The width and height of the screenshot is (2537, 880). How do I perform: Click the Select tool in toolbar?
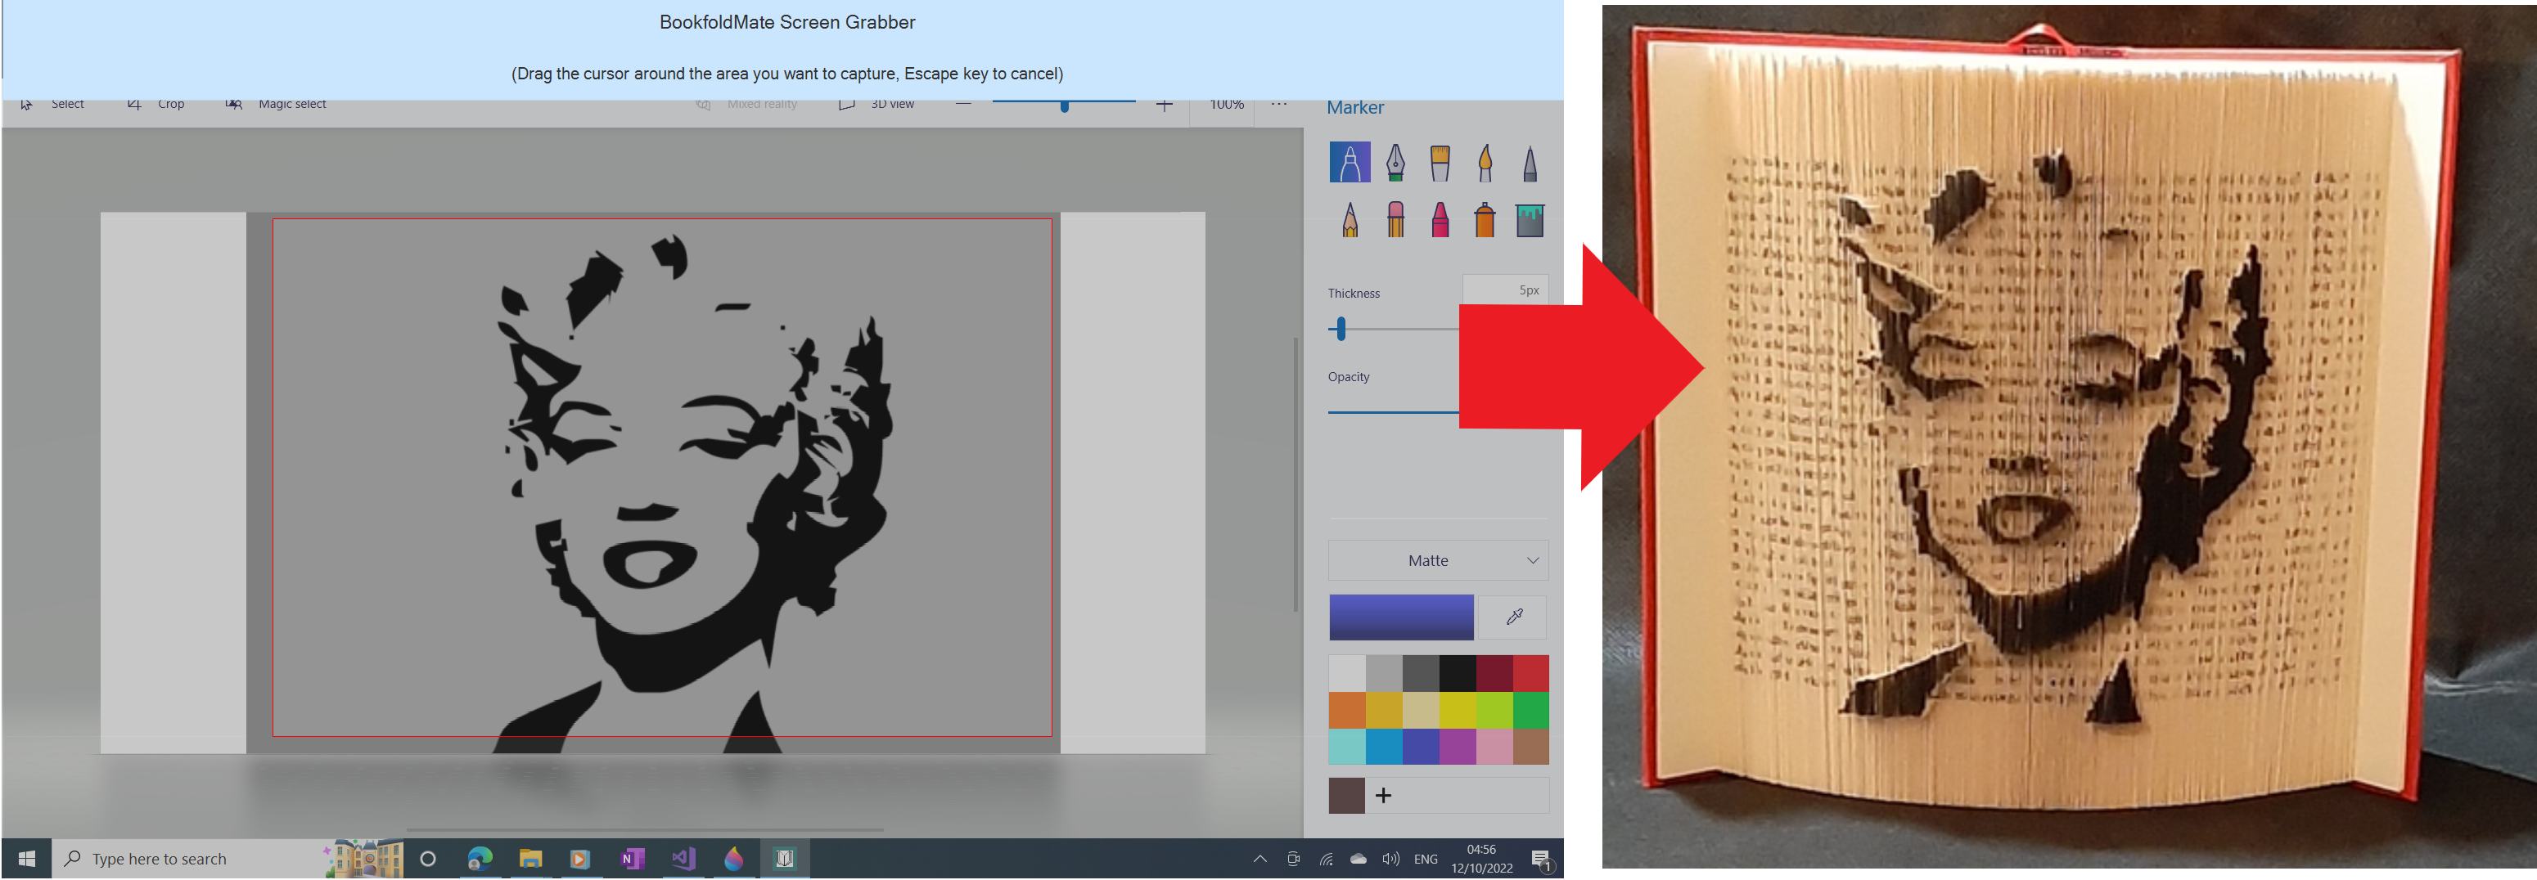point(53,105)
